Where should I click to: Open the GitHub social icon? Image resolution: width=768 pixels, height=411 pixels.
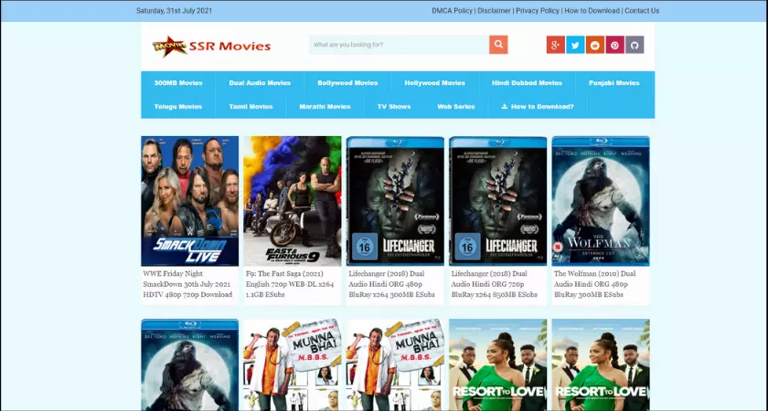click(x=635, y=45)
